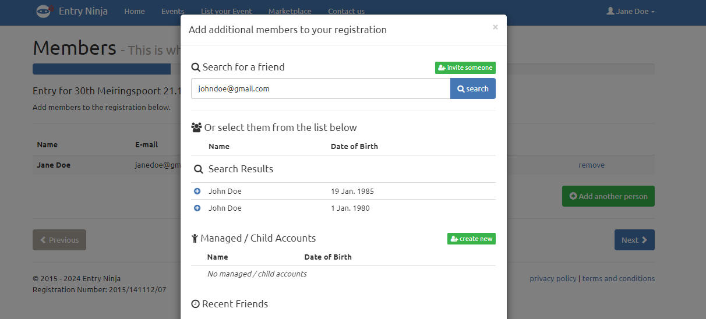Open the Jane Doe user dropdown
The image size is (706, 319).
tap(630, 11)
